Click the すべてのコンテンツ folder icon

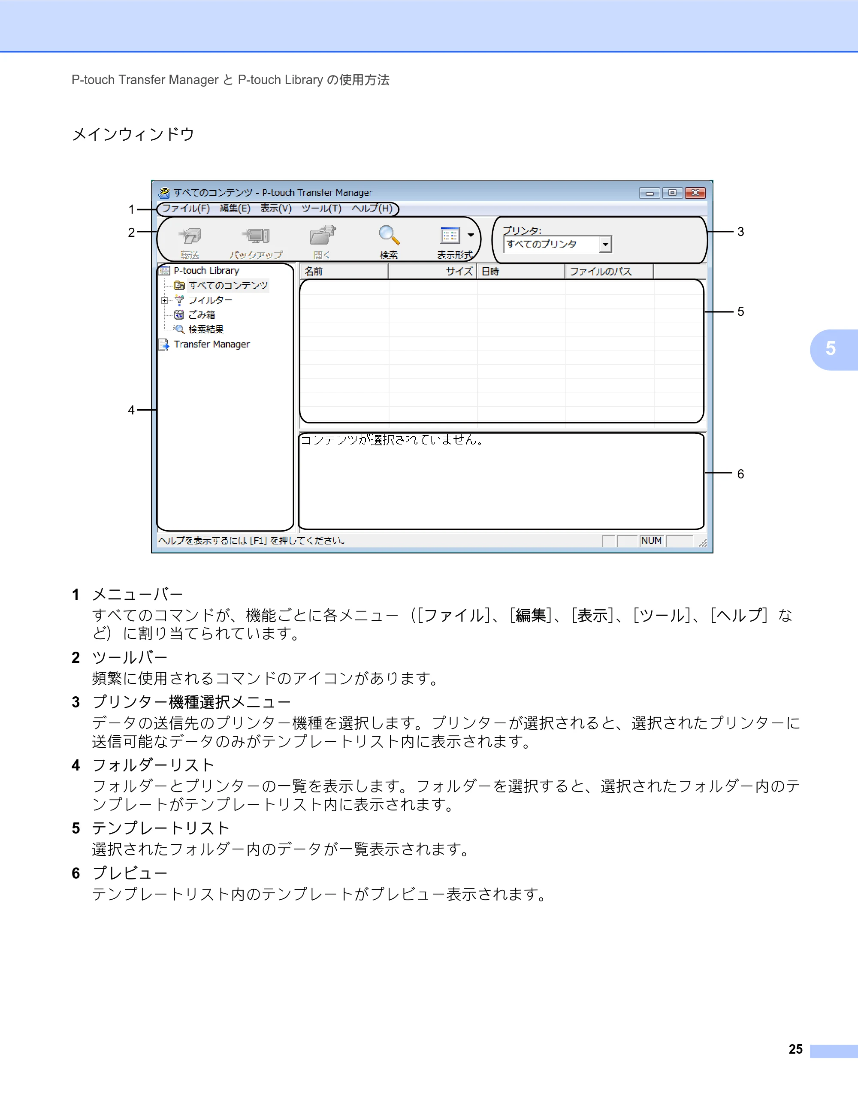[179, 285]
